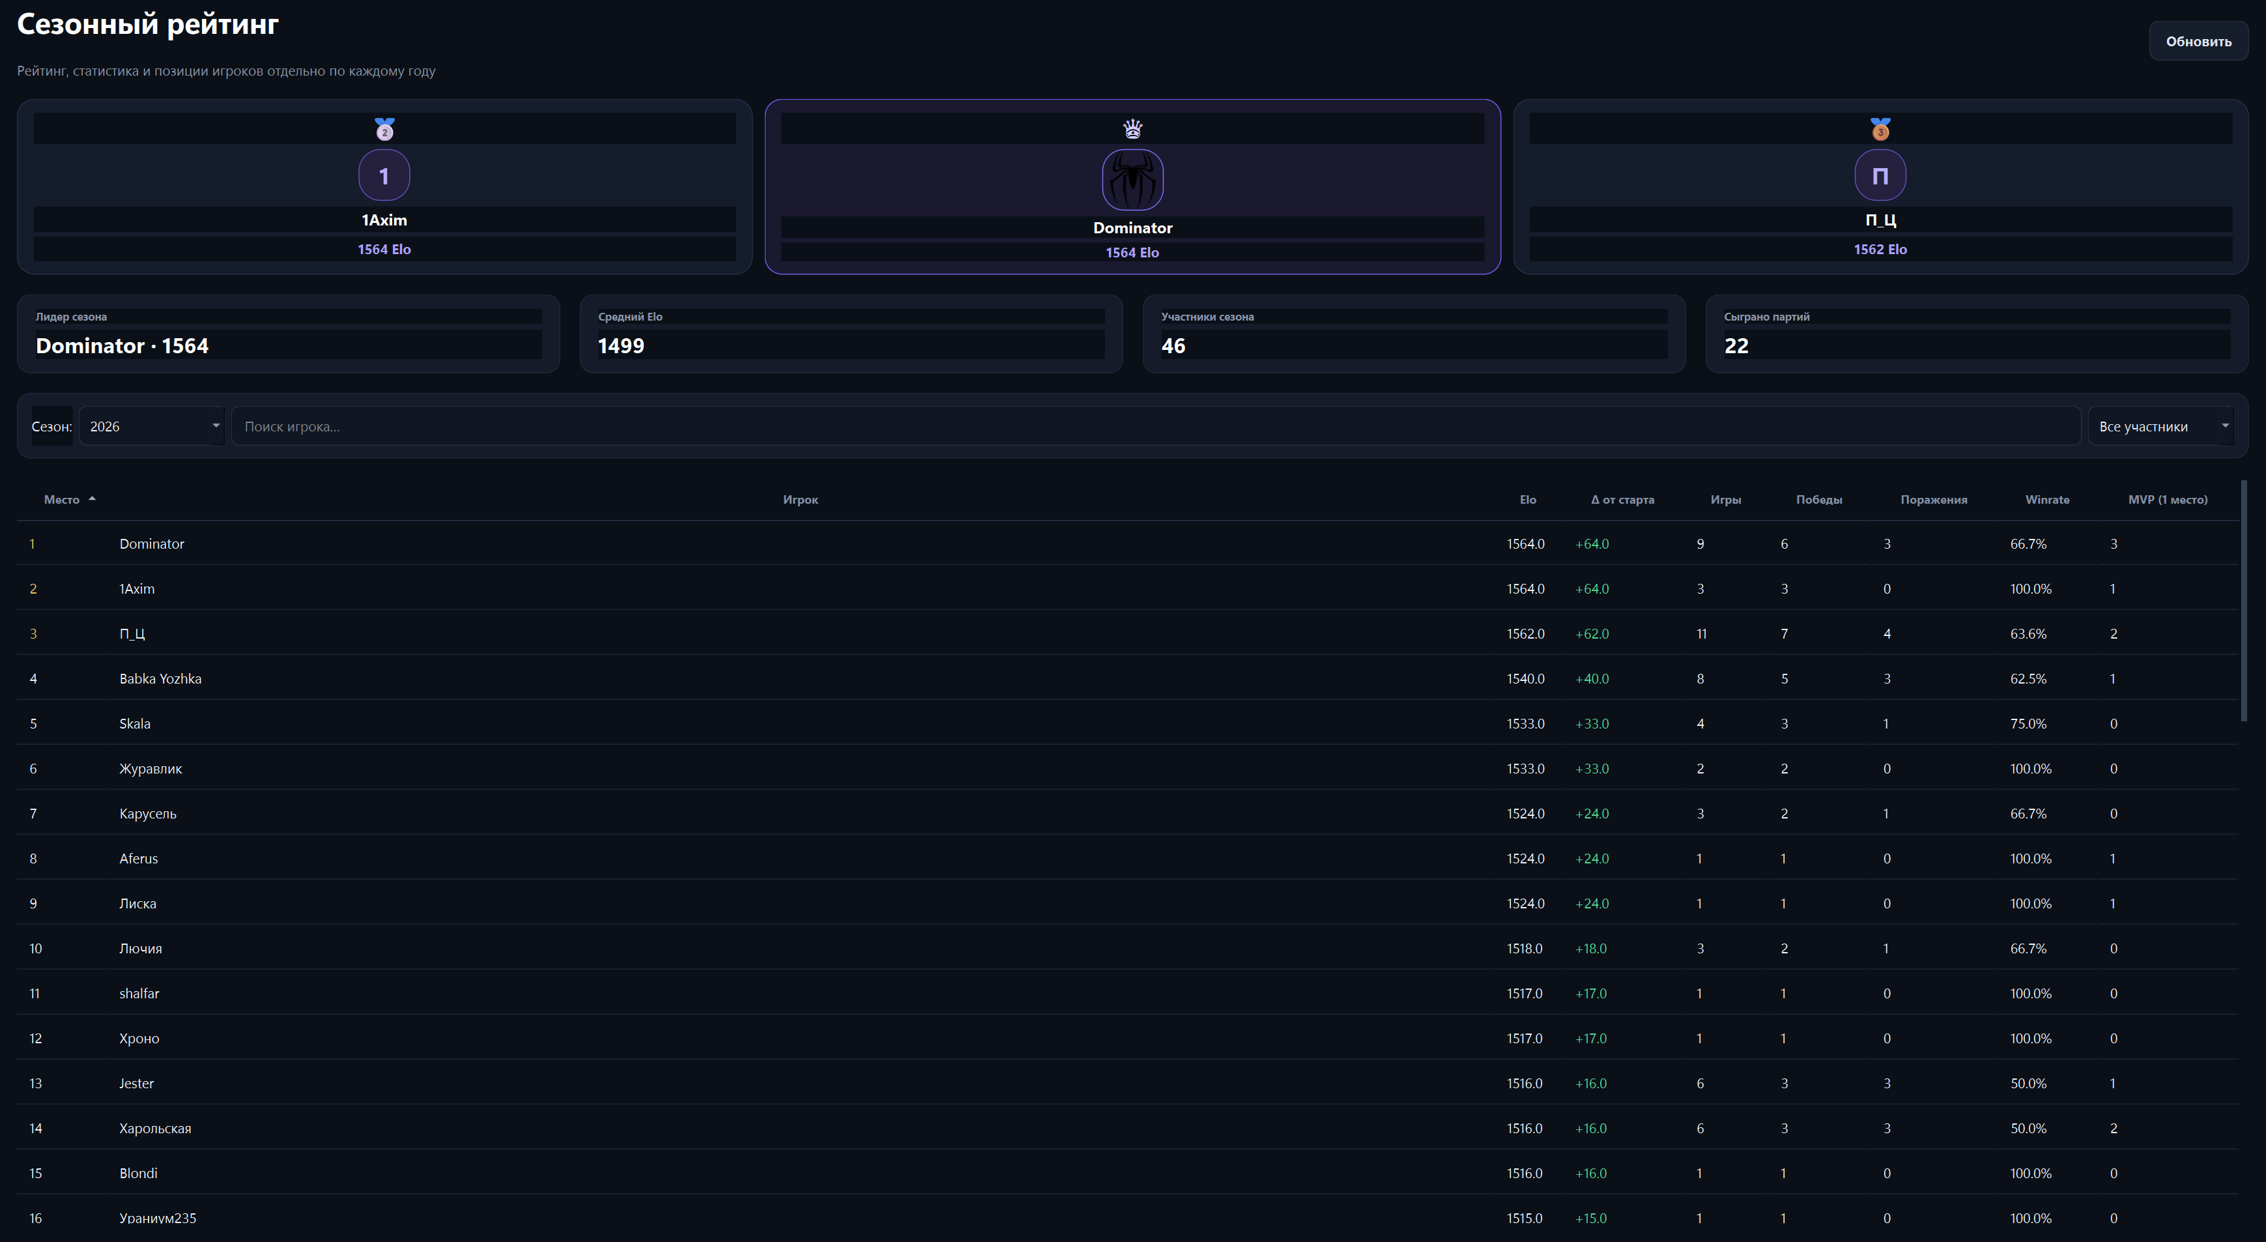The height and width of the screenshot is (1242, 2266).
Task: Click the 62.5% winrate of Babka Yozhka
Action: [2028, 678]
